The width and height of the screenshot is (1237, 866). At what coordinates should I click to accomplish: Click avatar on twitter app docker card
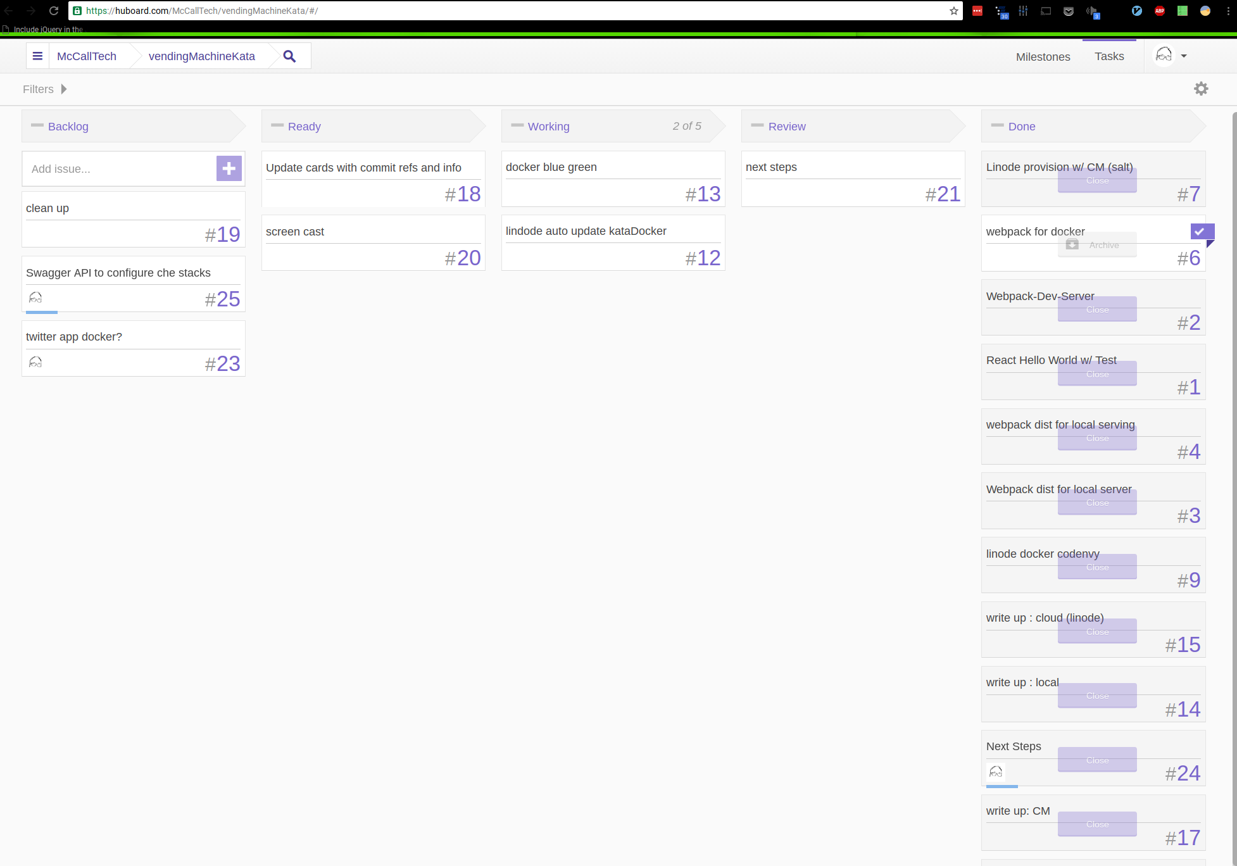pyautogui.click(x=35, y=362)
